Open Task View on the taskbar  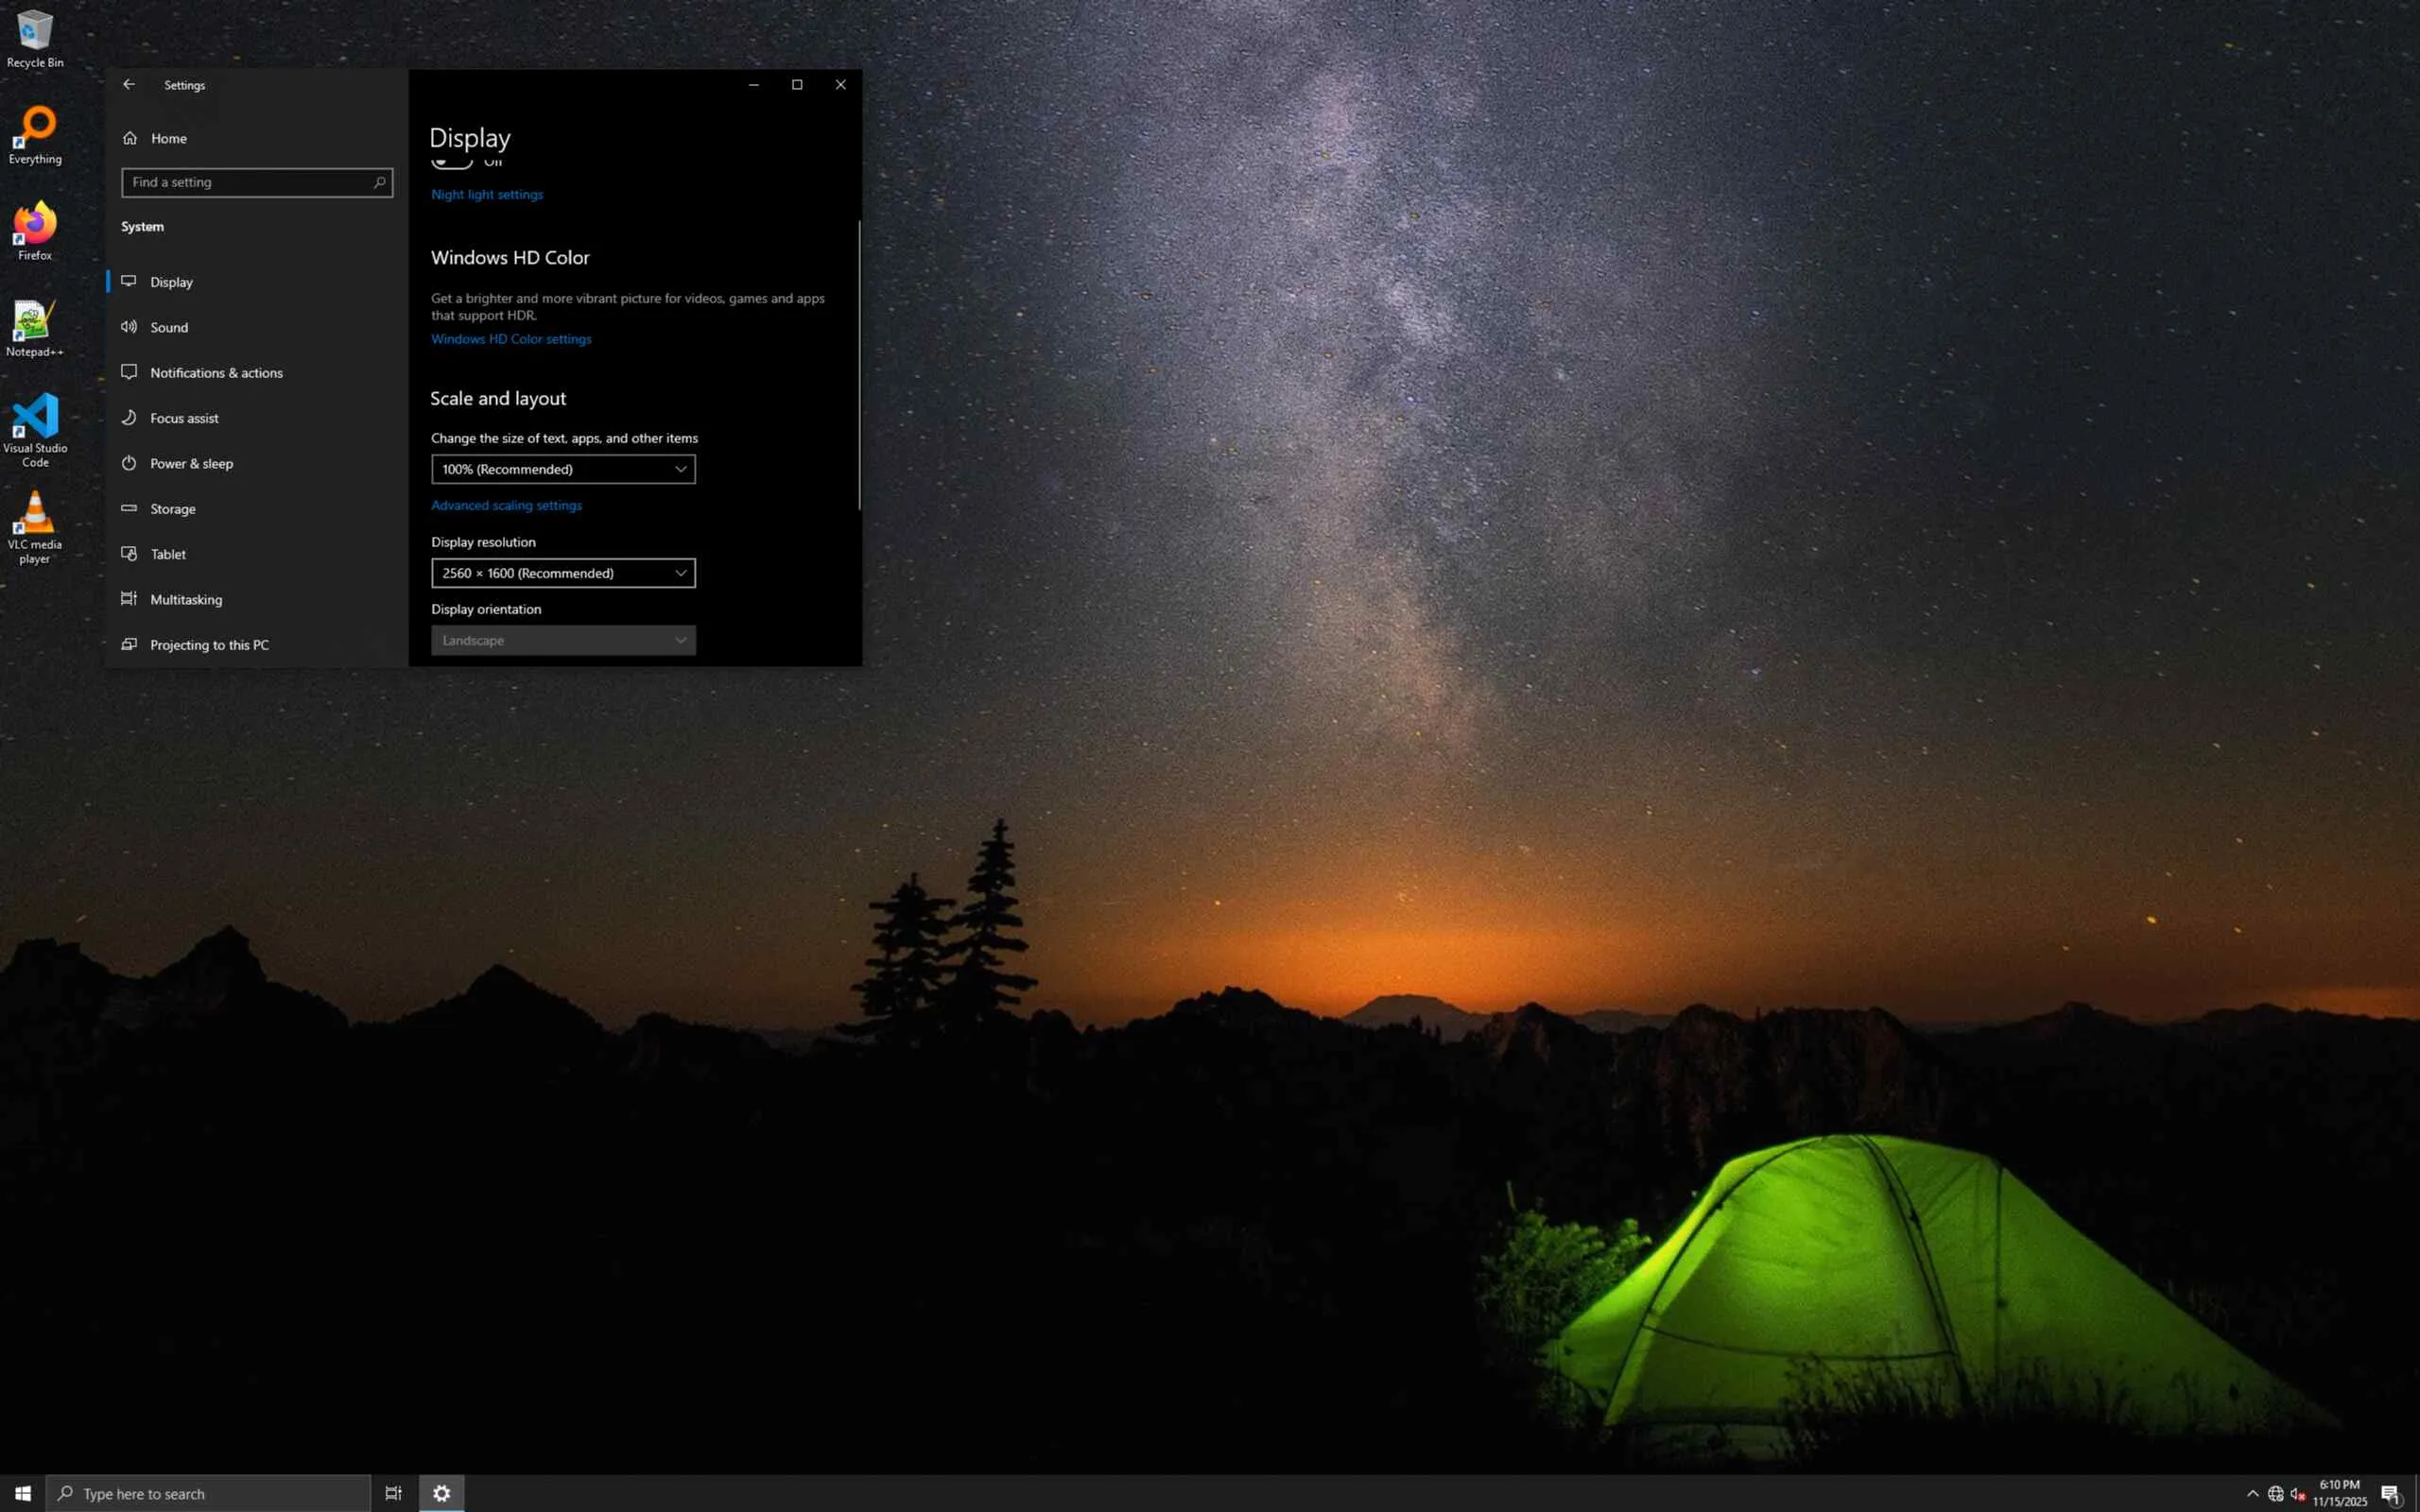coord(393,1493)
